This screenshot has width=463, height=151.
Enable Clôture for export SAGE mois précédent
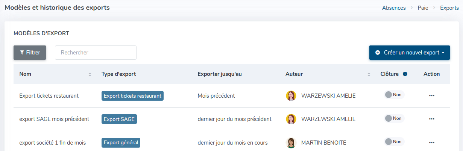pyautogui.click(x=393, y=118)
